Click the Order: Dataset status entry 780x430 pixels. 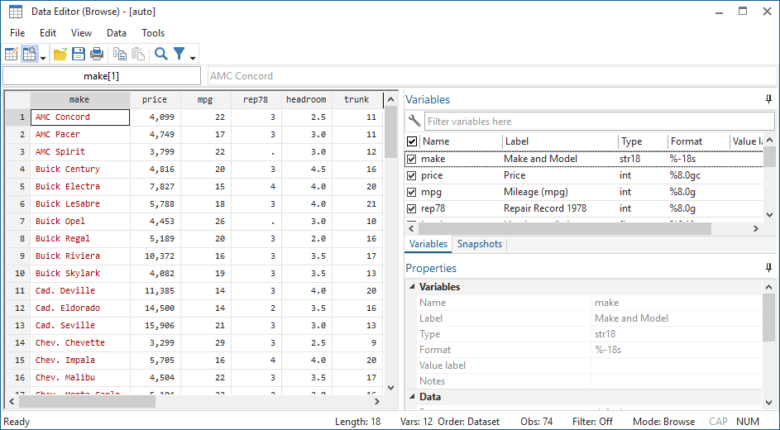tap(469, 422)
